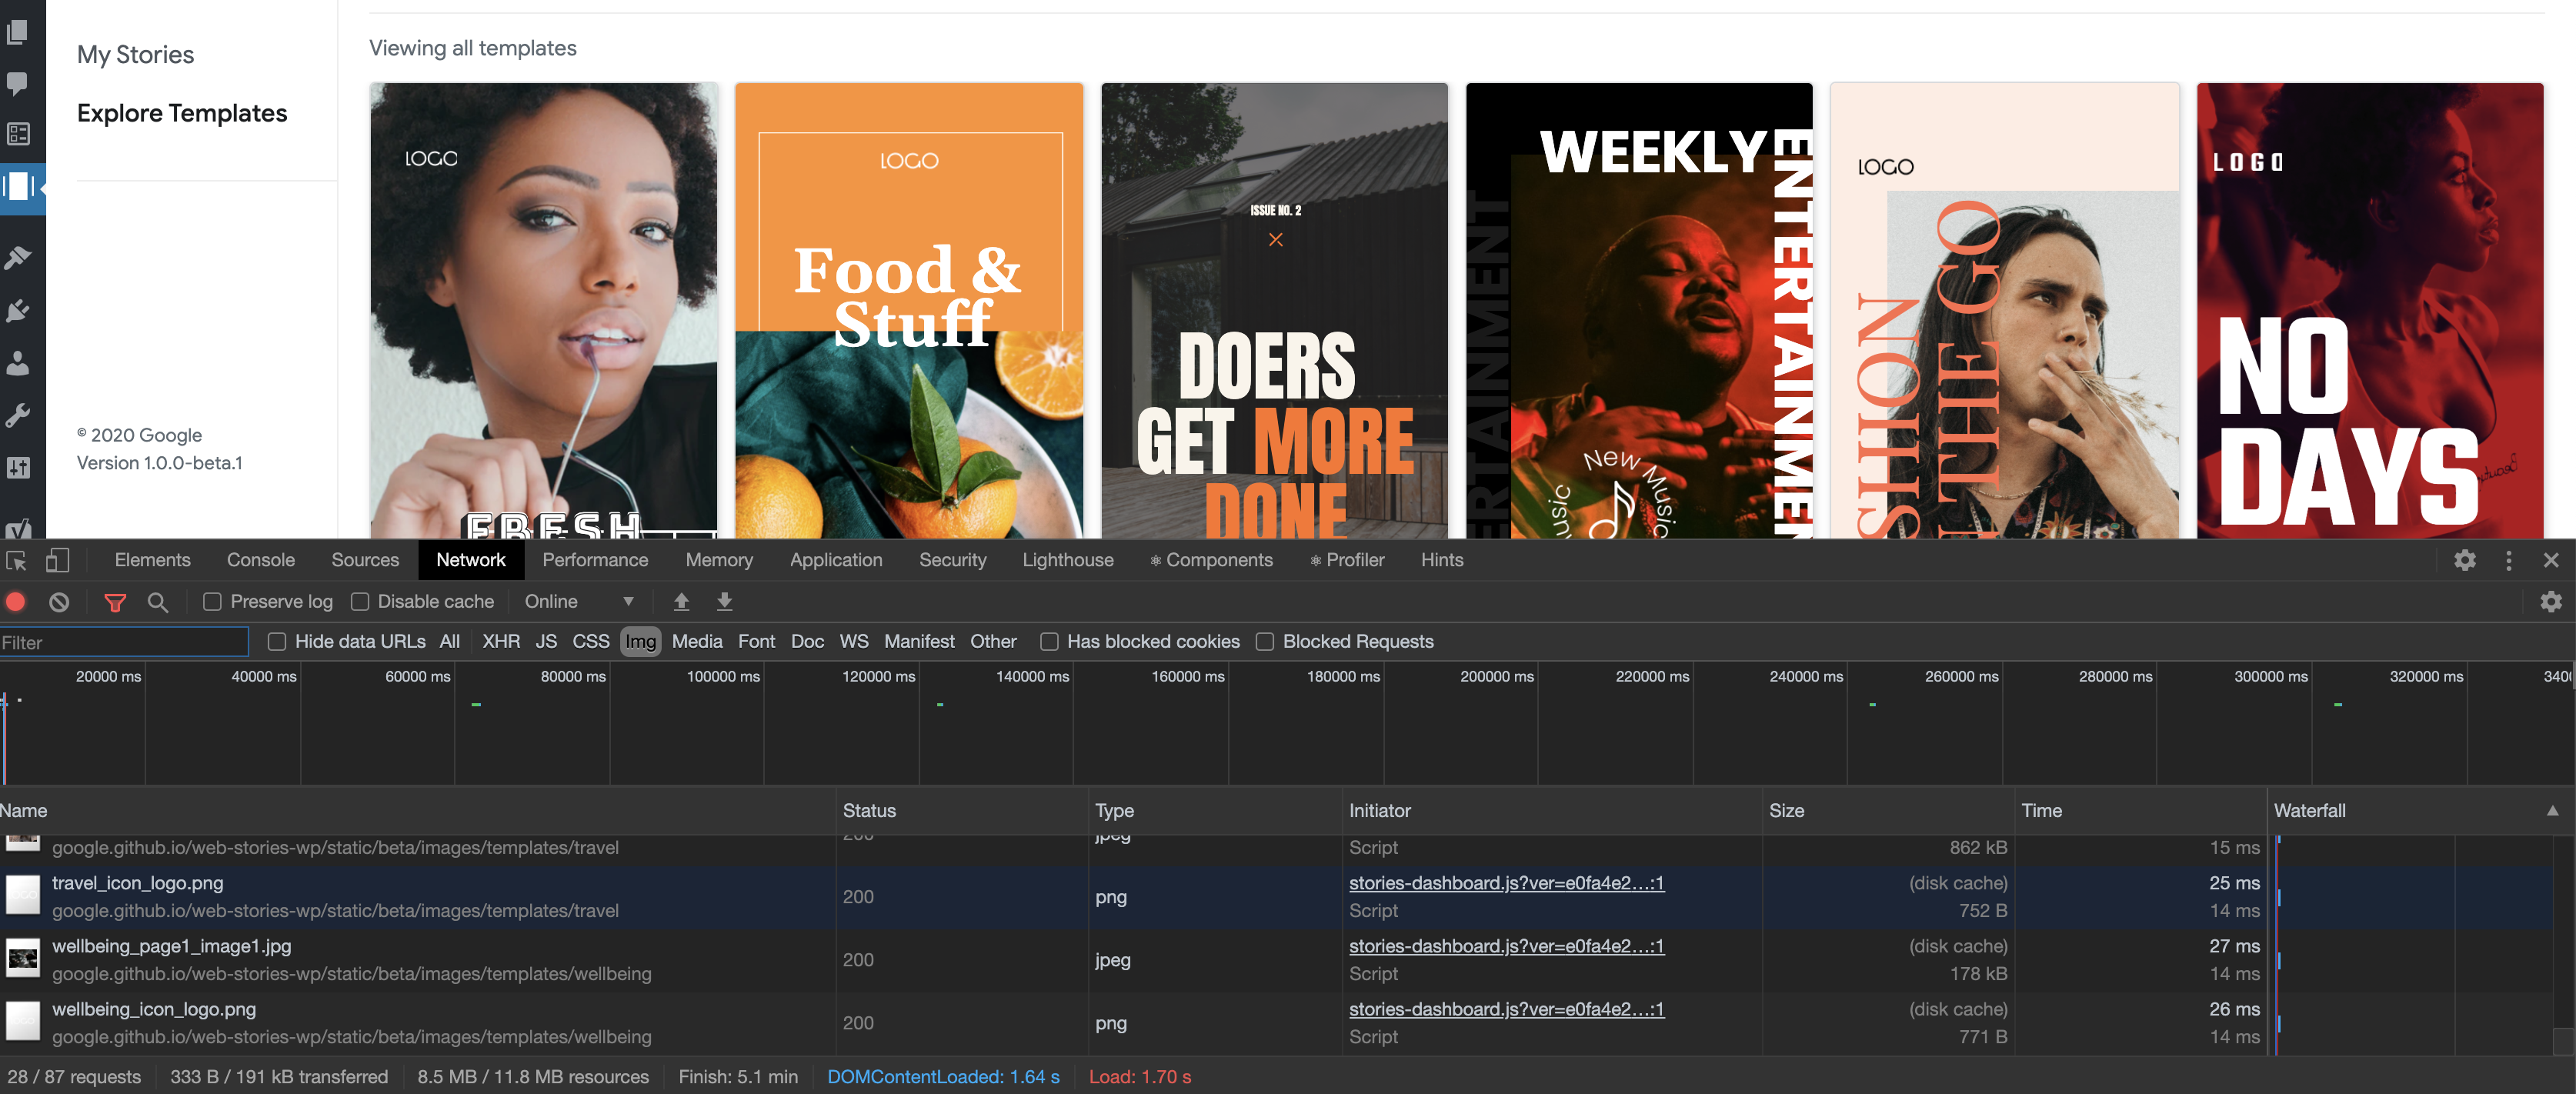Select the wellbeing_icon_logo.png thumbnail icon
The height and width of the screenshot is (1094, 2576).
23,1021
